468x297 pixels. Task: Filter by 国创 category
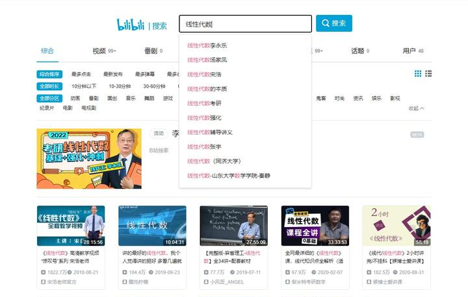[x=112, y=99]
